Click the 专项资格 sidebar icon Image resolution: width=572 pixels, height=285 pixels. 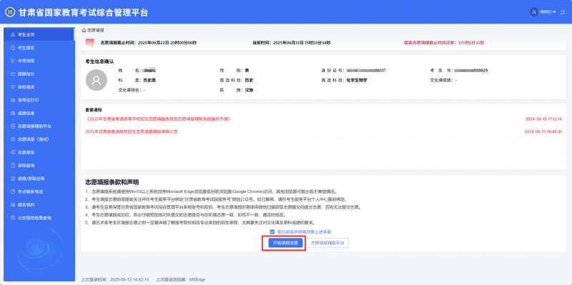pos(13,61)
